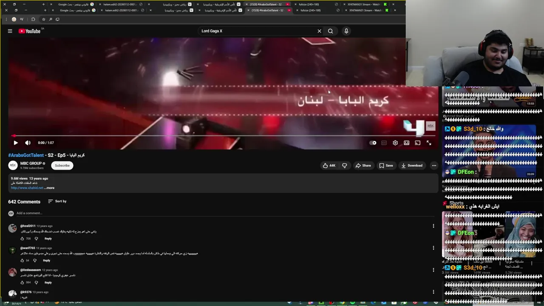
Task: Dislike the comment by @warif765
Action: click(x=35, y=261)
